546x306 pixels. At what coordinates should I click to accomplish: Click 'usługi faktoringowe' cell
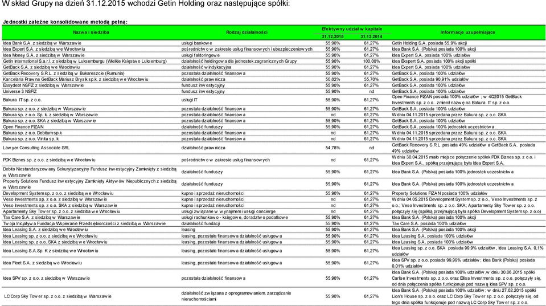tap(200, 55)
